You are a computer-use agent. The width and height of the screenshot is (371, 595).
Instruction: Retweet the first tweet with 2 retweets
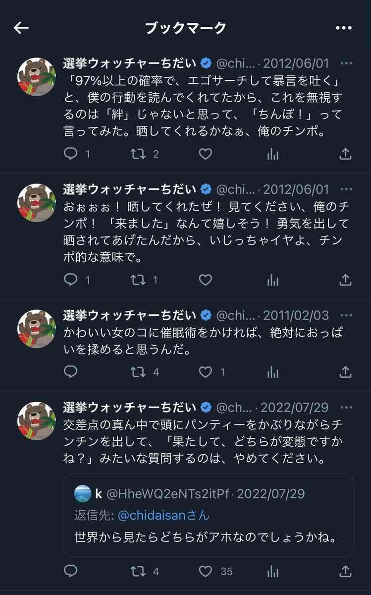(x=138, y=154)
